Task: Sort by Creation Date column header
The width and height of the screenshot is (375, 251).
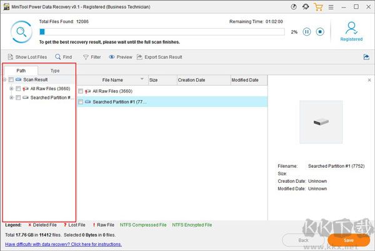Action: [x=204, y=80]
